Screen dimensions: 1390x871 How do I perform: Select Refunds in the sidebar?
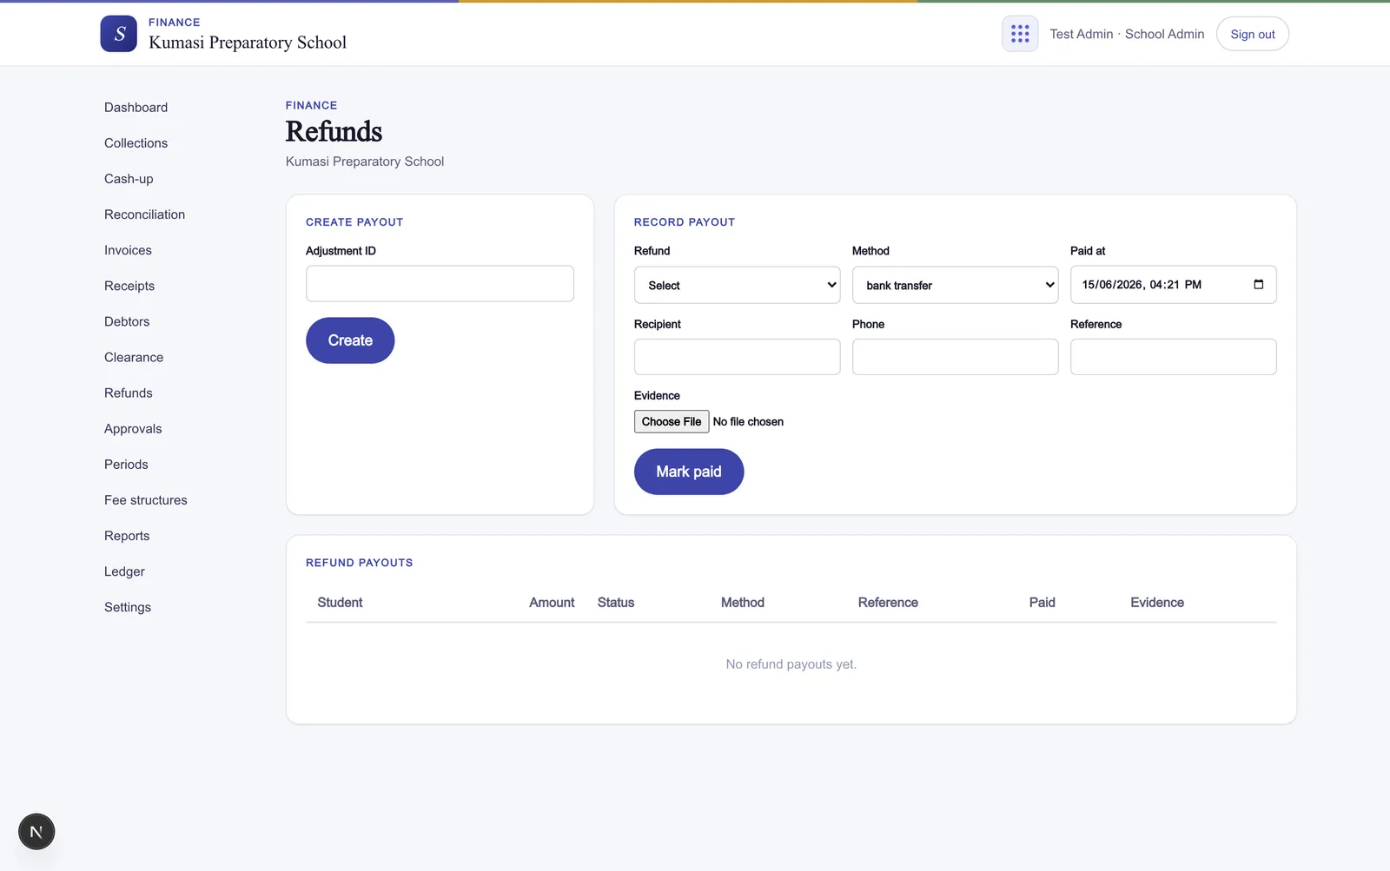click(129, 393)
